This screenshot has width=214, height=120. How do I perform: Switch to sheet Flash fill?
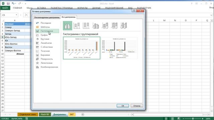(x=45, y=115)
